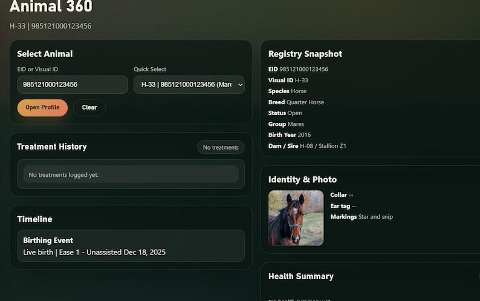
Task: Click the 'Breed Quarter Horse' row
Action: click(x=296, y=102)
